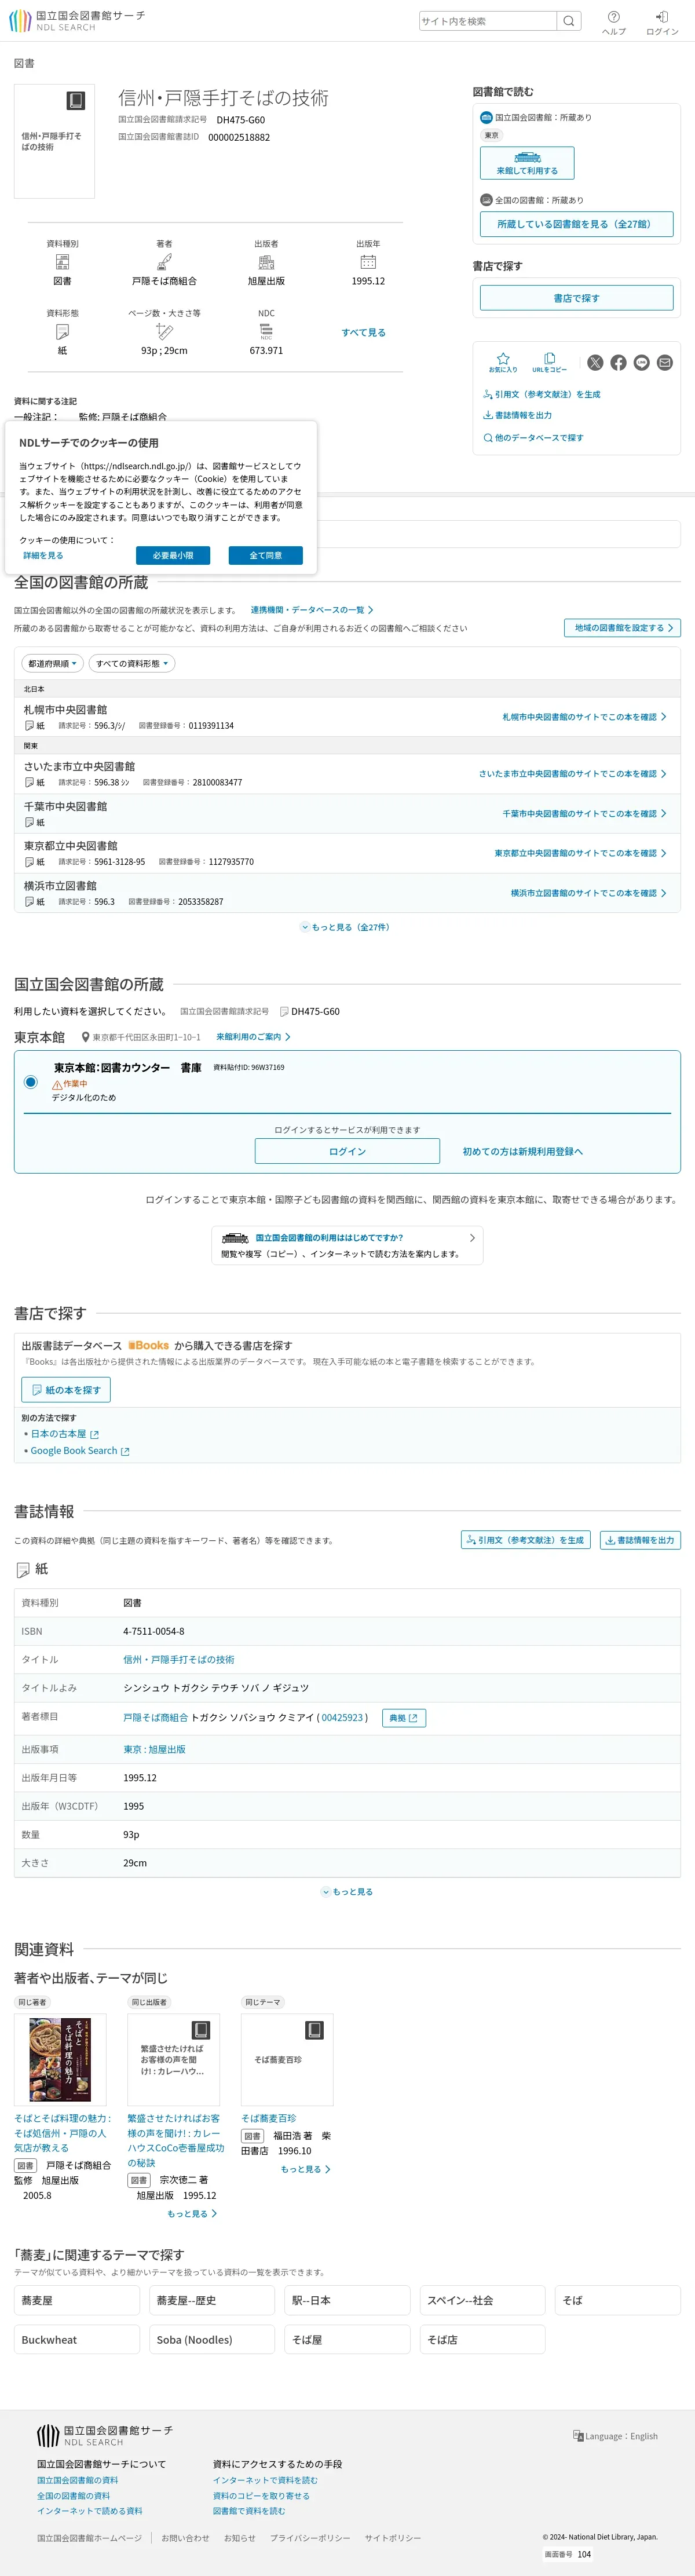This screenshot has height=2576, width=695.
Task: Click もっと見る under 同じテーマ
Action: [x=305, y=2169]
